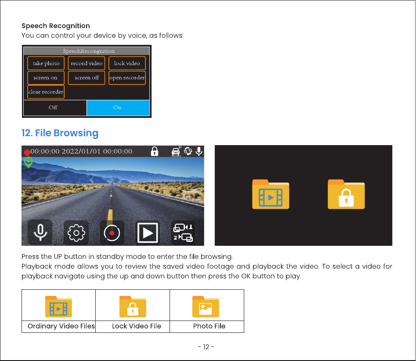Screen dimensions: 416x361
Task: Select the 'take photo' voice command
Action: pos(46,63)
